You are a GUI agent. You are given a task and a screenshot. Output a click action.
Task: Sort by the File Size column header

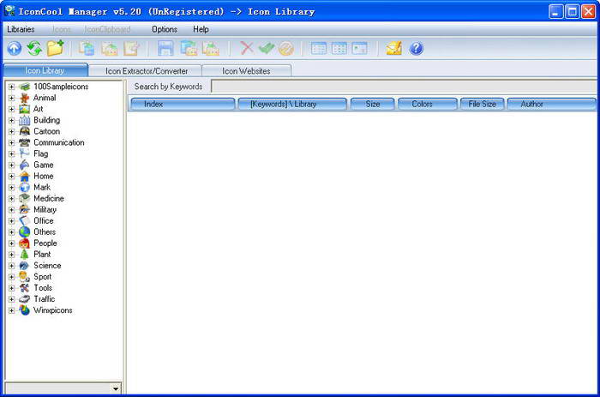coord(482,104)
